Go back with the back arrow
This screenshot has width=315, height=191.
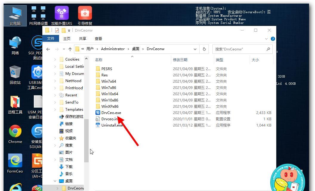pyautogui.click(x=48, y=49)
